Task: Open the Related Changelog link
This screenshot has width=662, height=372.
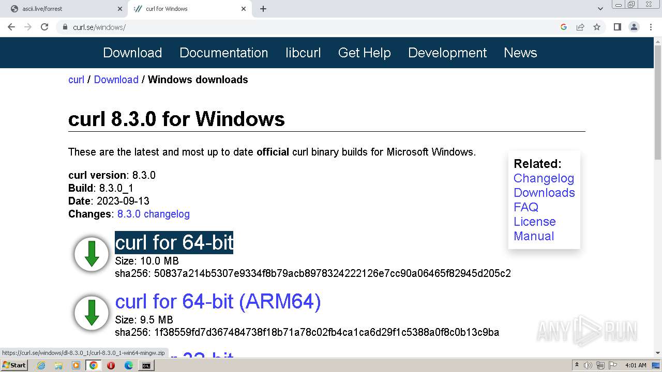Action: tap(544, 178)
